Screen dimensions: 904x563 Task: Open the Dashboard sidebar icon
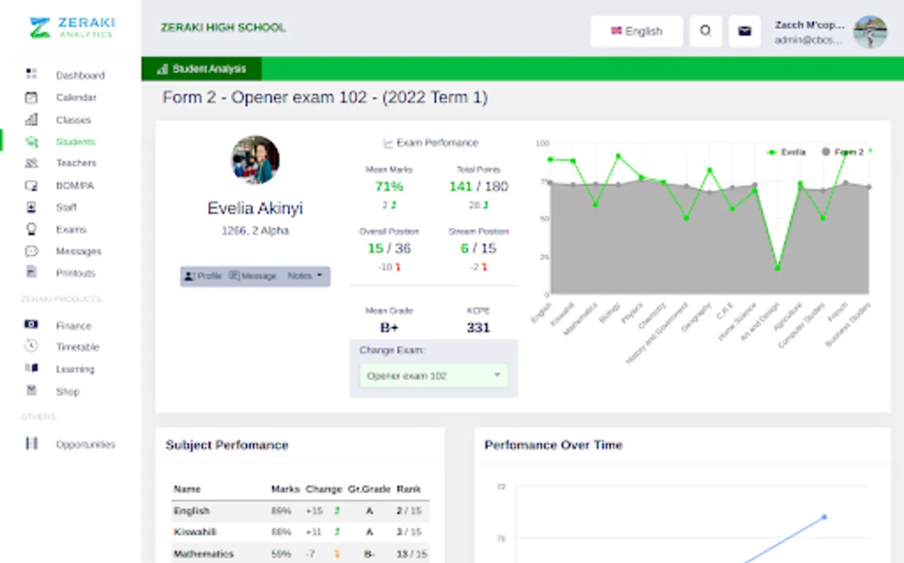coord(31,74)
